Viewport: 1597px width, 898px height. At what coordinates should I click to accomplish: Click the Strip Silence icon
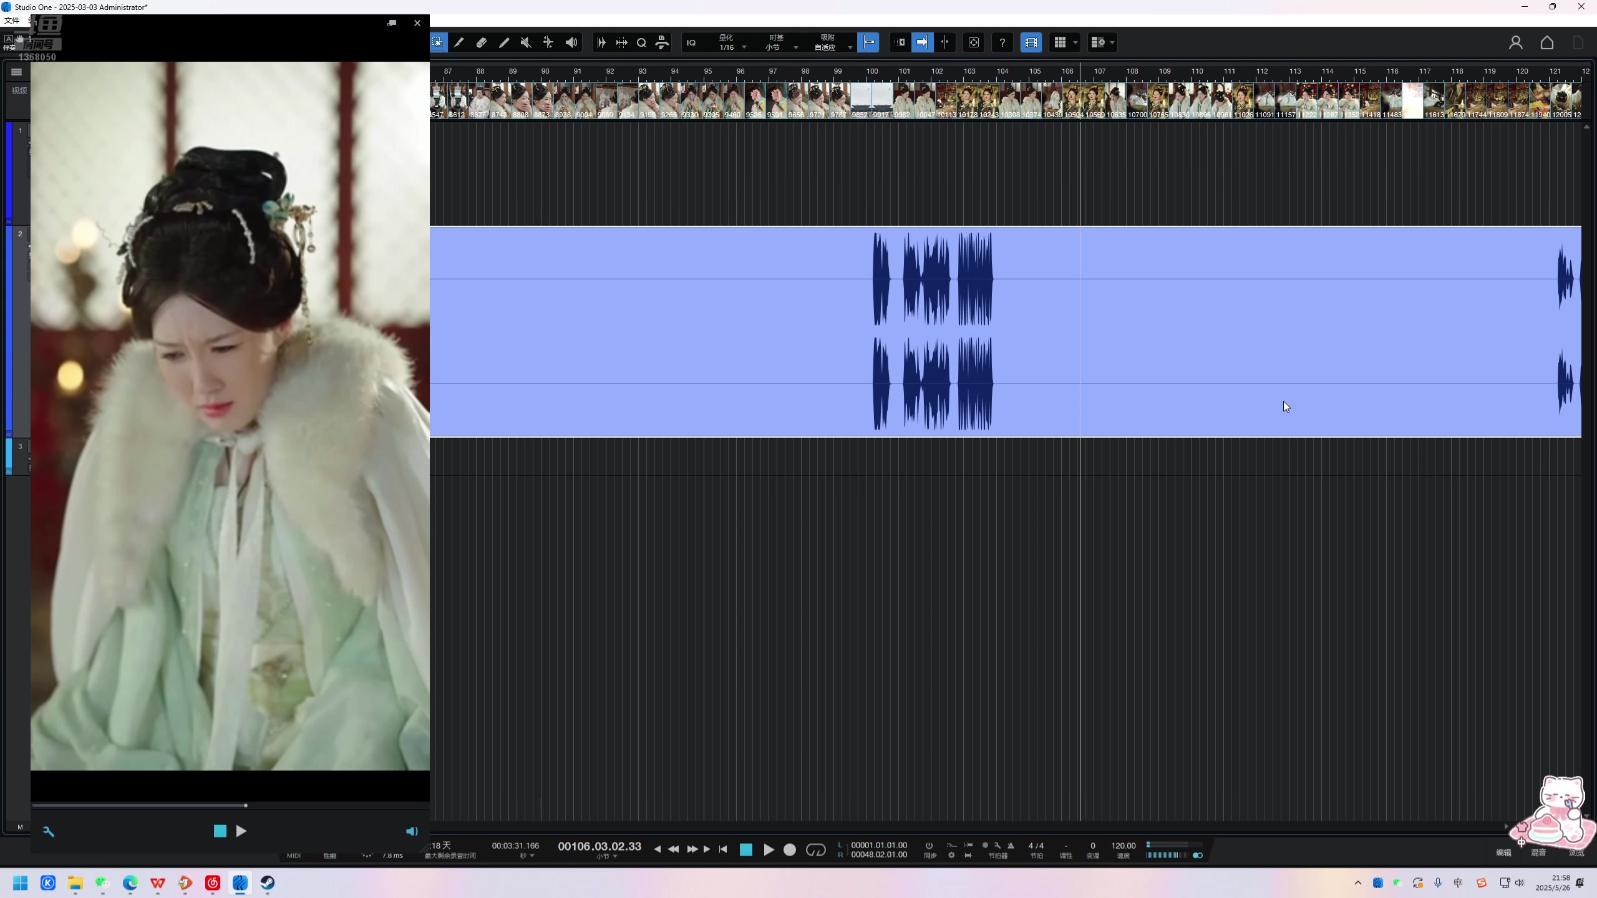[x=601, y=42]
